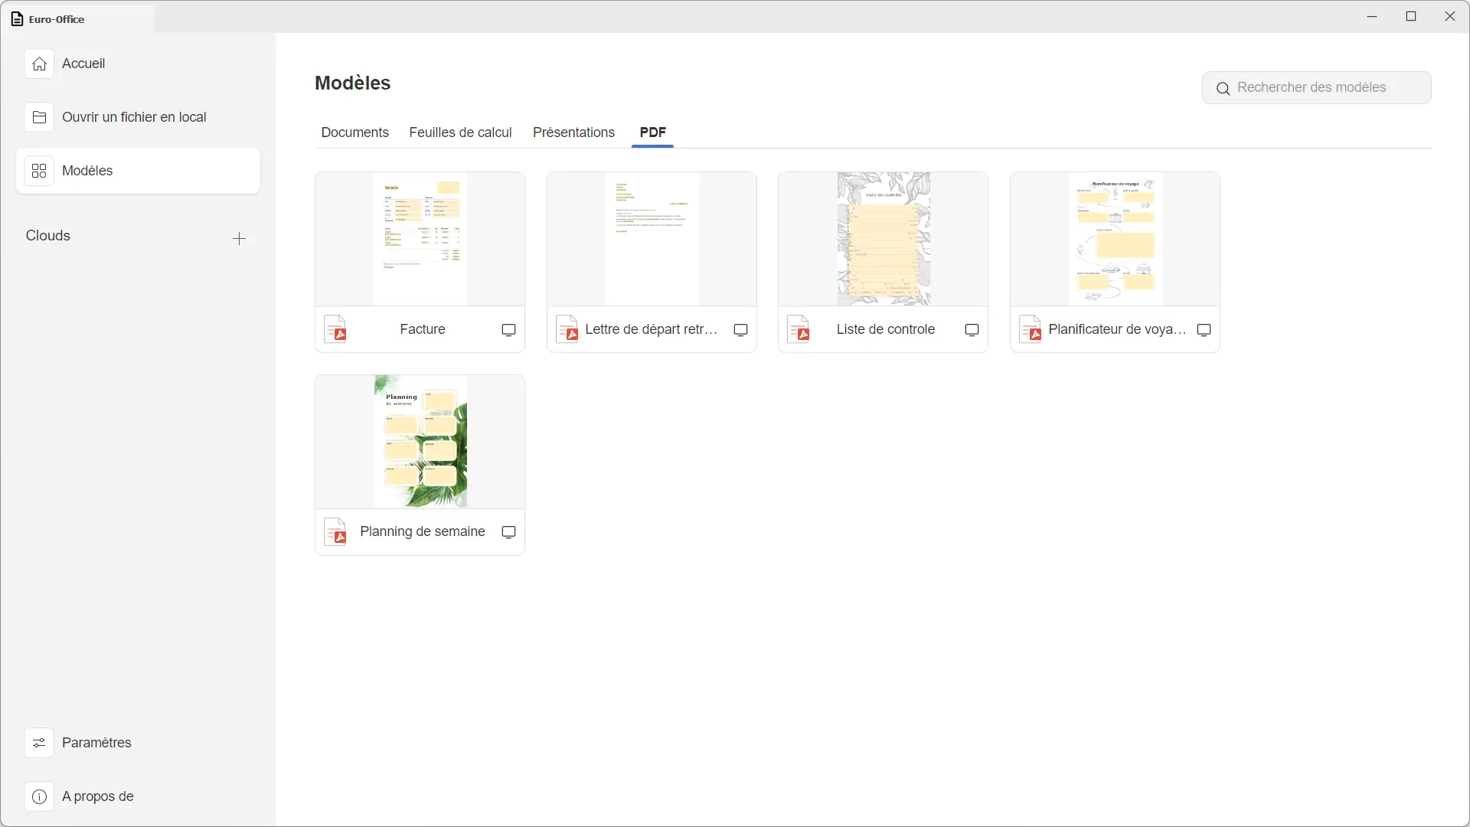Click the monitor icon on the Facture card
Viewport: 1470px width, 827px height.
click(508, 330)
